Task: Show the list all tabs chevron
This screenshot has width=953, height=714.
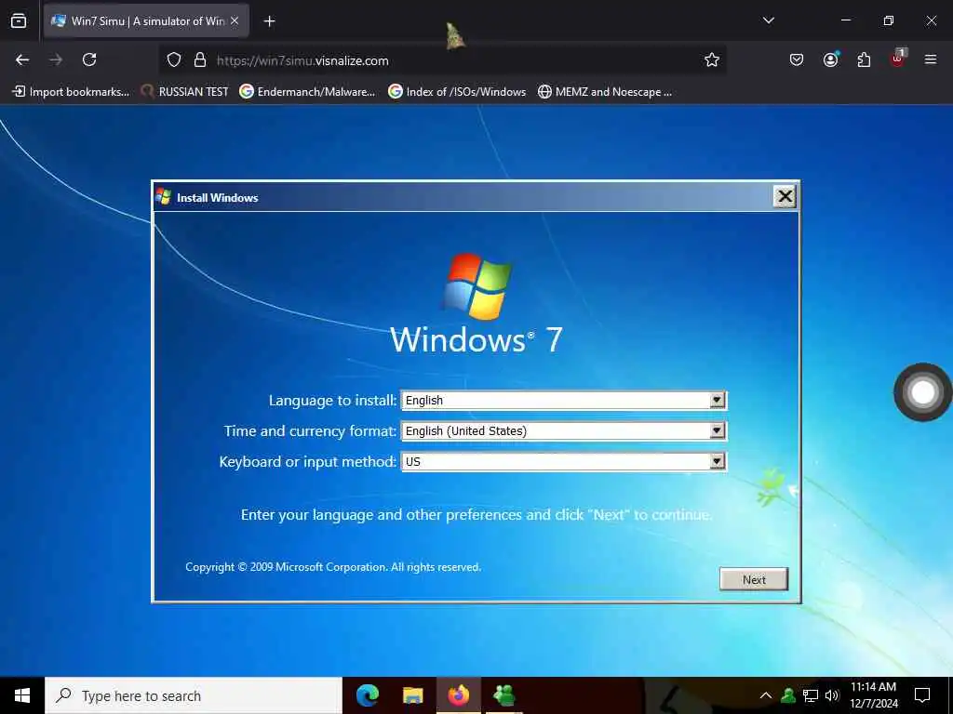Action: tap(768, 20)
